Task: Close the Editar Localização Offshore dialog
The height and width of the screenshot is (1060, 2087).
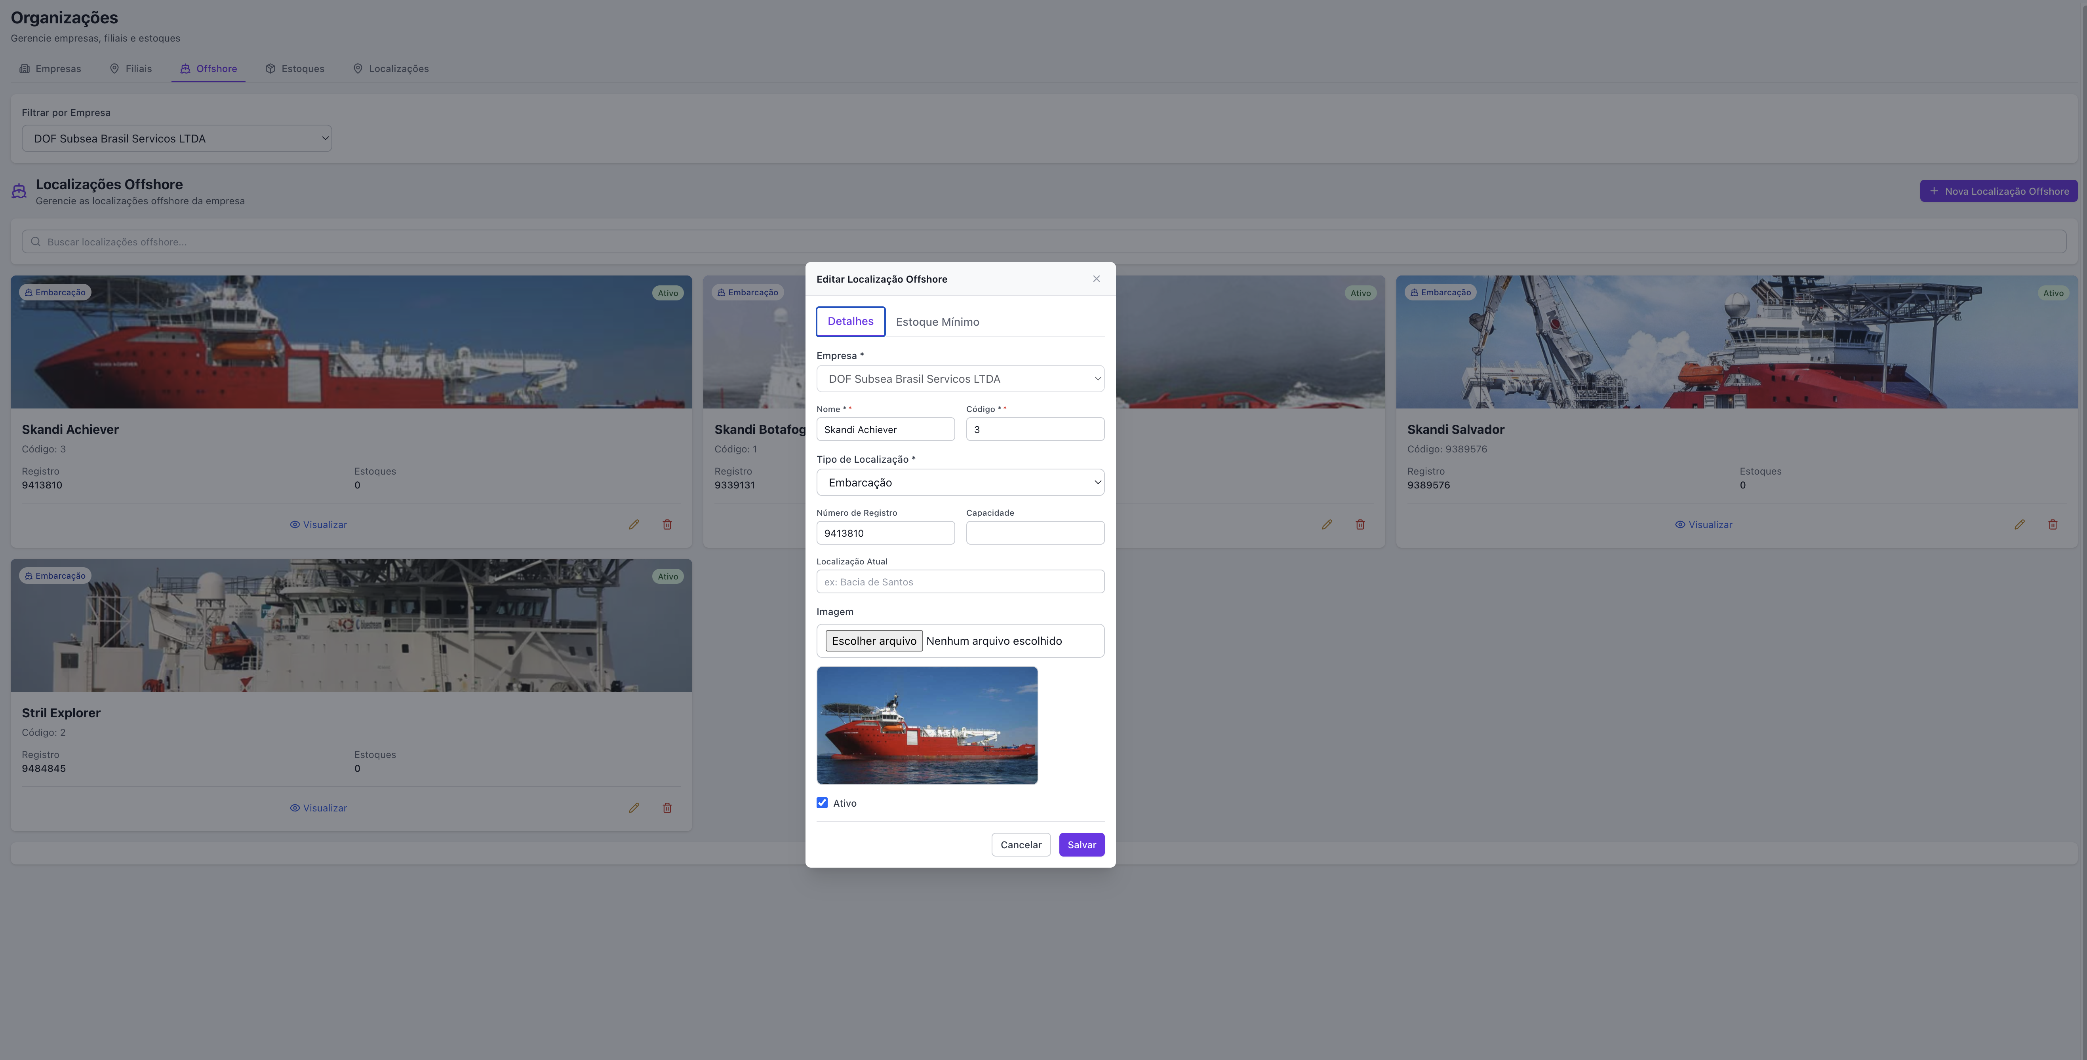Action: [x=1096, y=279]
